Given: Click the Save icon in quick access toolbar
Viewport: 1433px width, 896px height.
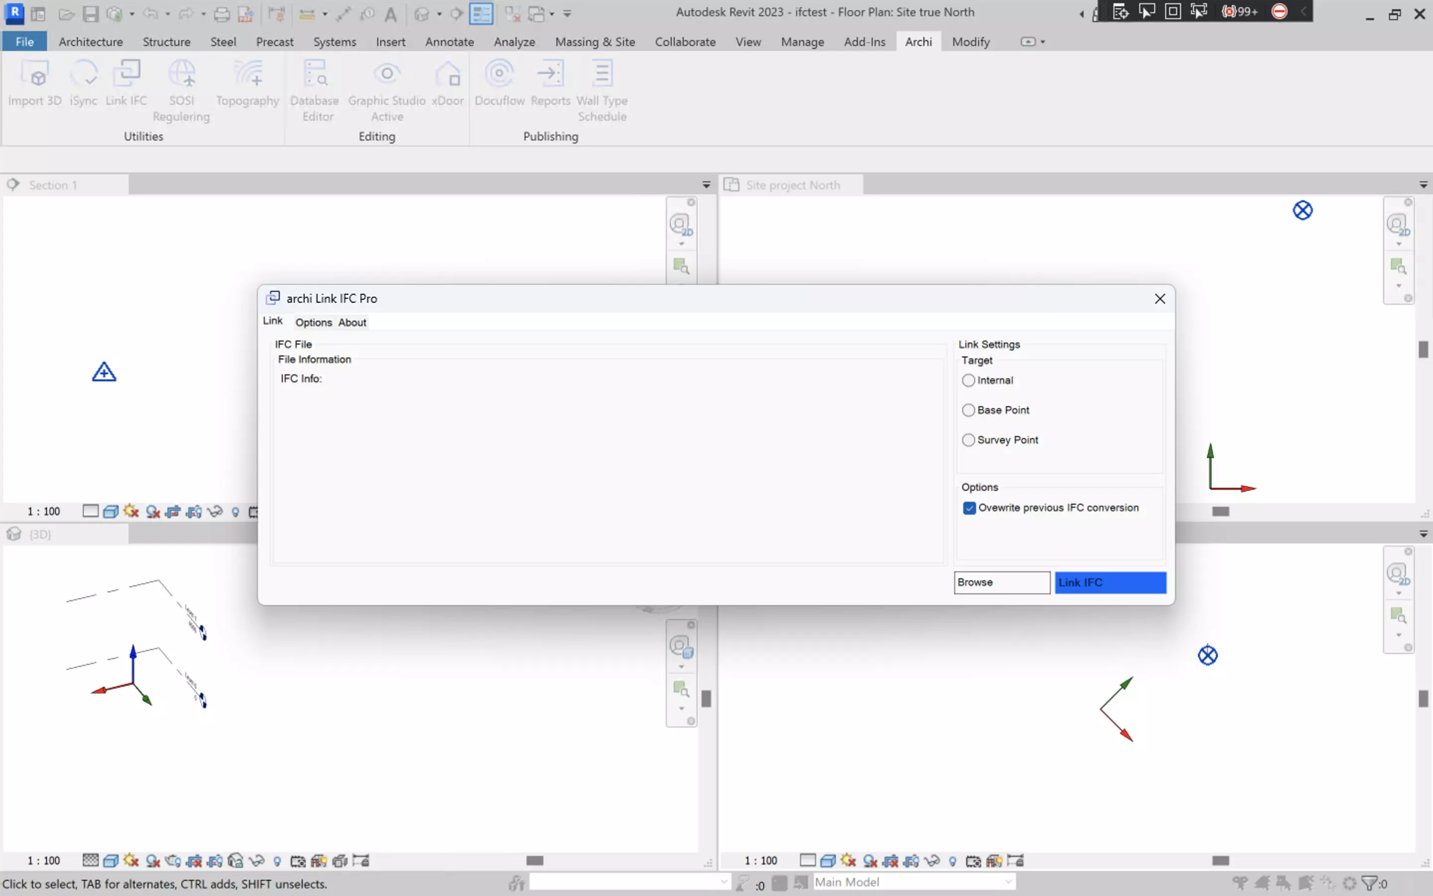Looking at the screenshot, I should pos(90,13).
